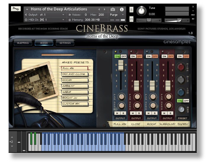Switch the reverb OFF in EQ/REV

(x=186, y=101)
